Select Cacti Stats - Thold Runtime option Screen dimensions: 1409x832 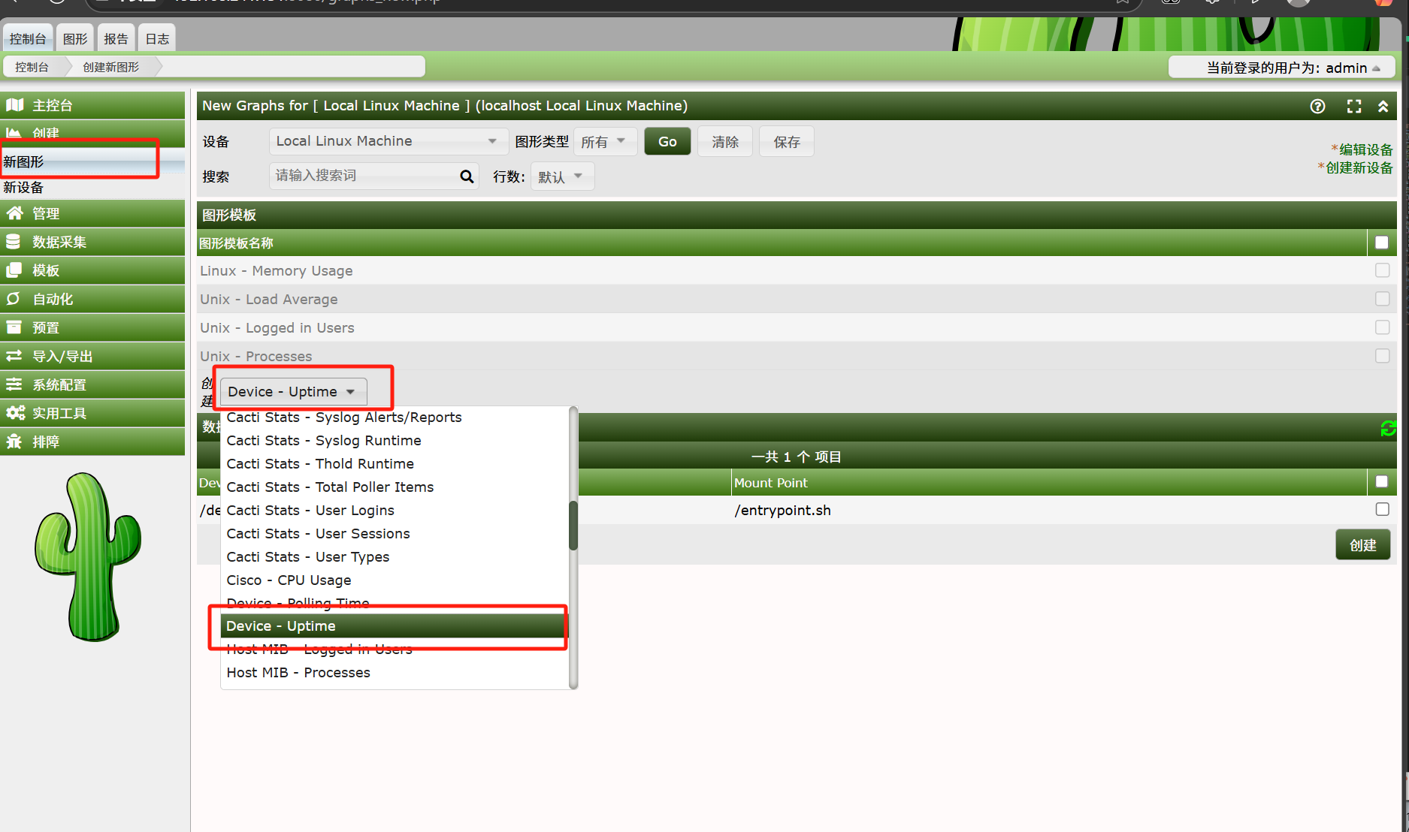point(395,464)
